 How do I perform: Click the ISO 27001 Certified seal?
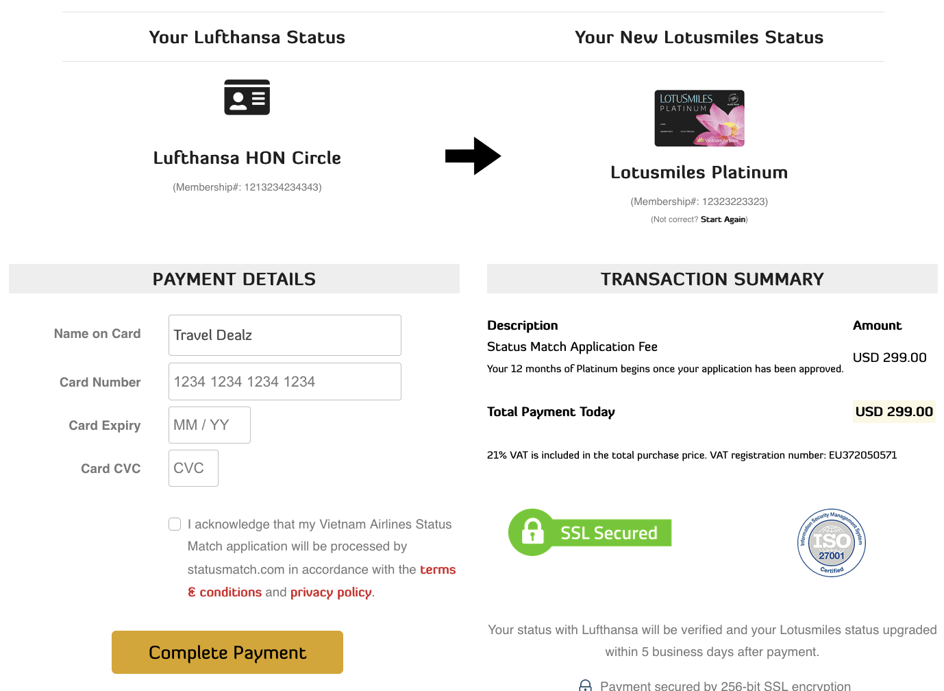point(831,543)
